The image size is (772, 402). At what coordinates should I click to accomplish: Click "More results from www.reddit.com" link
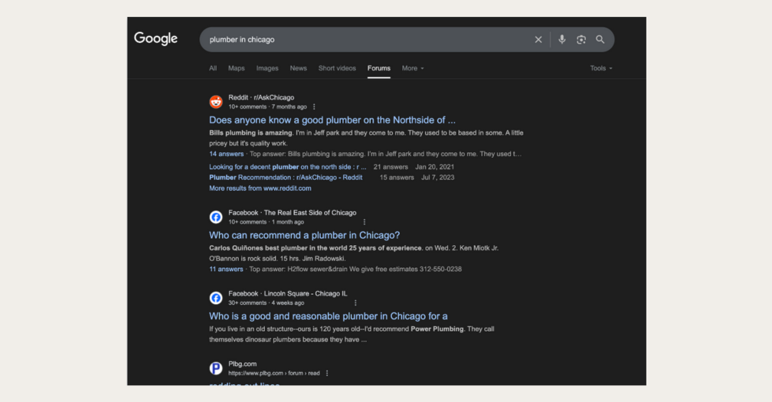[260, 188]
